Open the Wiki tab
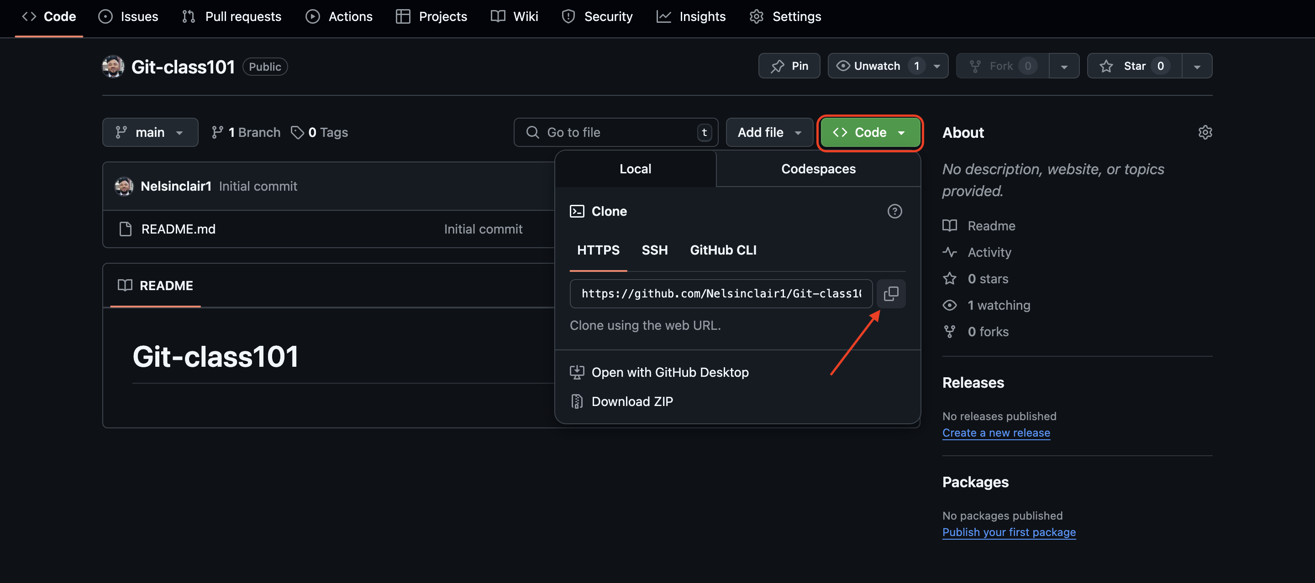 coord(515,16)
